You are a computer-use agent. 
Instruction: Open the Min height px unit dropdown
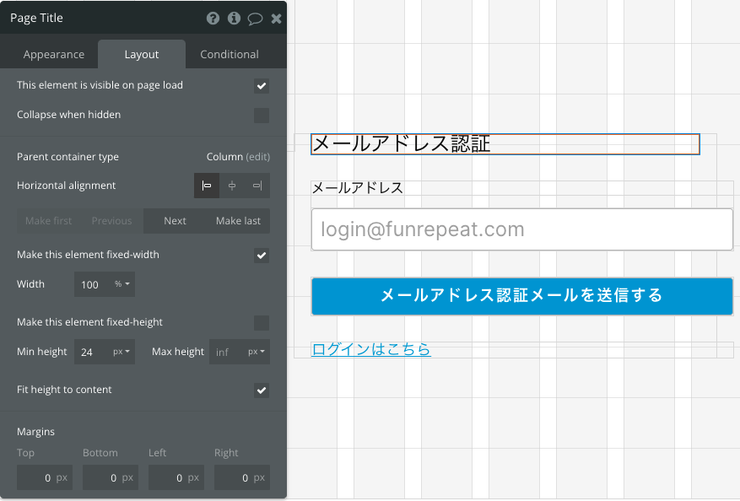[x=122, y=352]
